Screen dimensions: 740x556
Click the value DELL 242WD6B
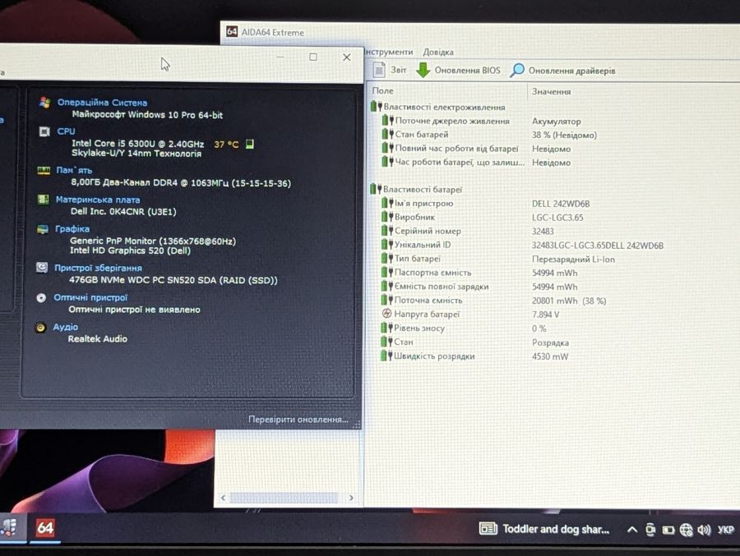(561, 204)
